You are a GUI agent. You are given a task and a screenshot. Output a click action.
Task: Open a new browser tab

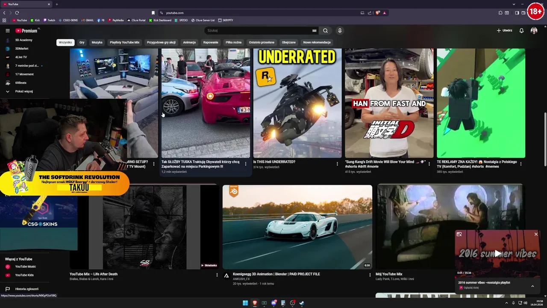(57, 4)
